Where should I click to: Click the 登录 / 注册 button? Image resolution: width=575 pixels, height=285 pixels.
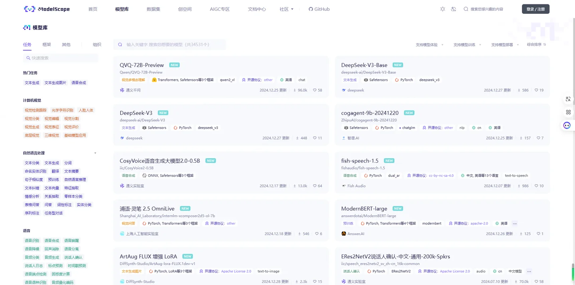(x=535, y=9)
